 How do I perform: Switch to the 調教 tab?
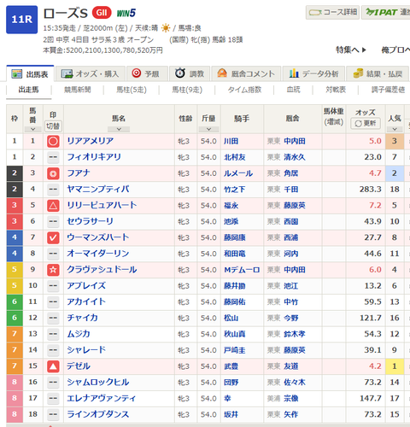click(190, 74)
